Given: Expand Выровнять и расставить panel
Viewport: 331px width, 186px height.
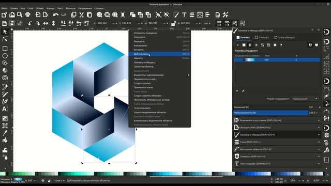Looking at the screenshot, I should click(277, 120).
